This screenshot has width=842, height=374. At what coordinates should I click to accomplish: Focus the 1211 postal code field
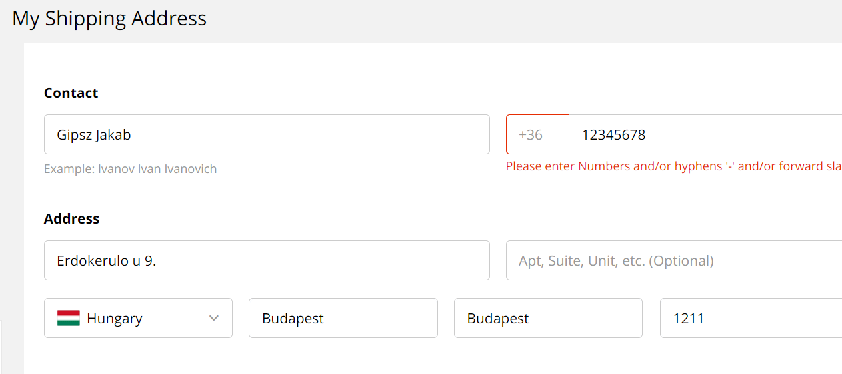(x=751, y=318)
